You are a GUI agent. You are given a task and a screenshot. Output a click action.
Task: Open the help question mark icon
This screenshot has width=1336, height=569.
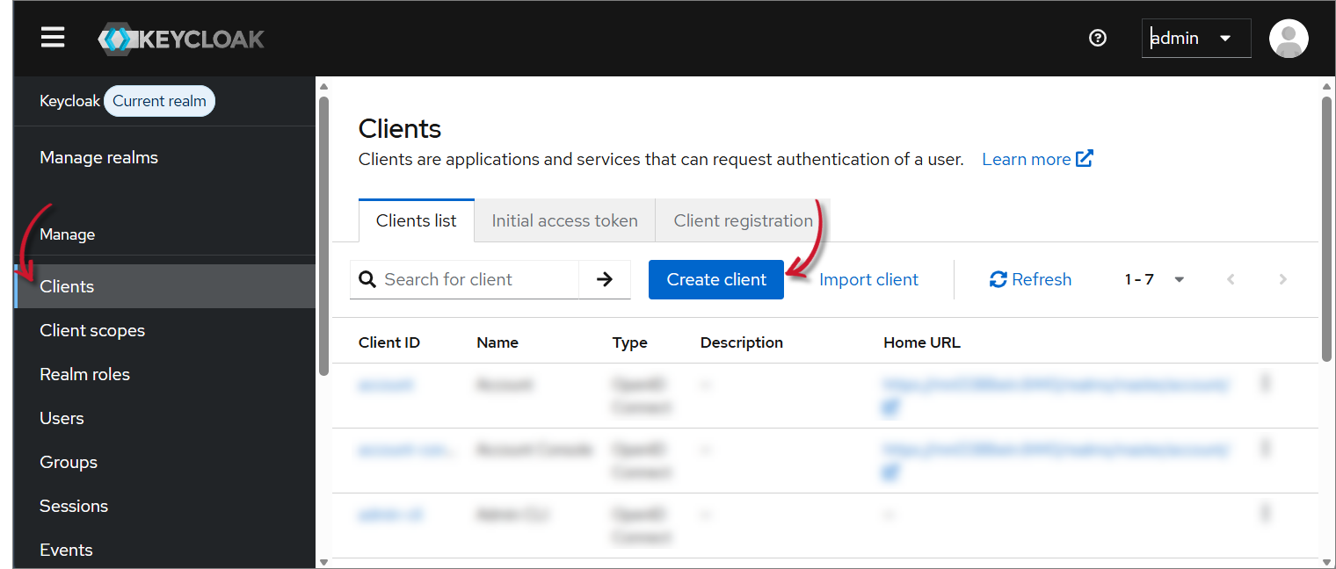[1097, 38]
